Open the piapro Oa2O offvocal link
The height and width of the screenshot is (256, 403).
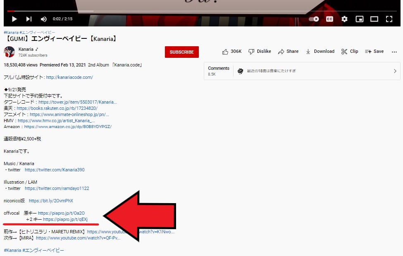(x=61, y=213)
